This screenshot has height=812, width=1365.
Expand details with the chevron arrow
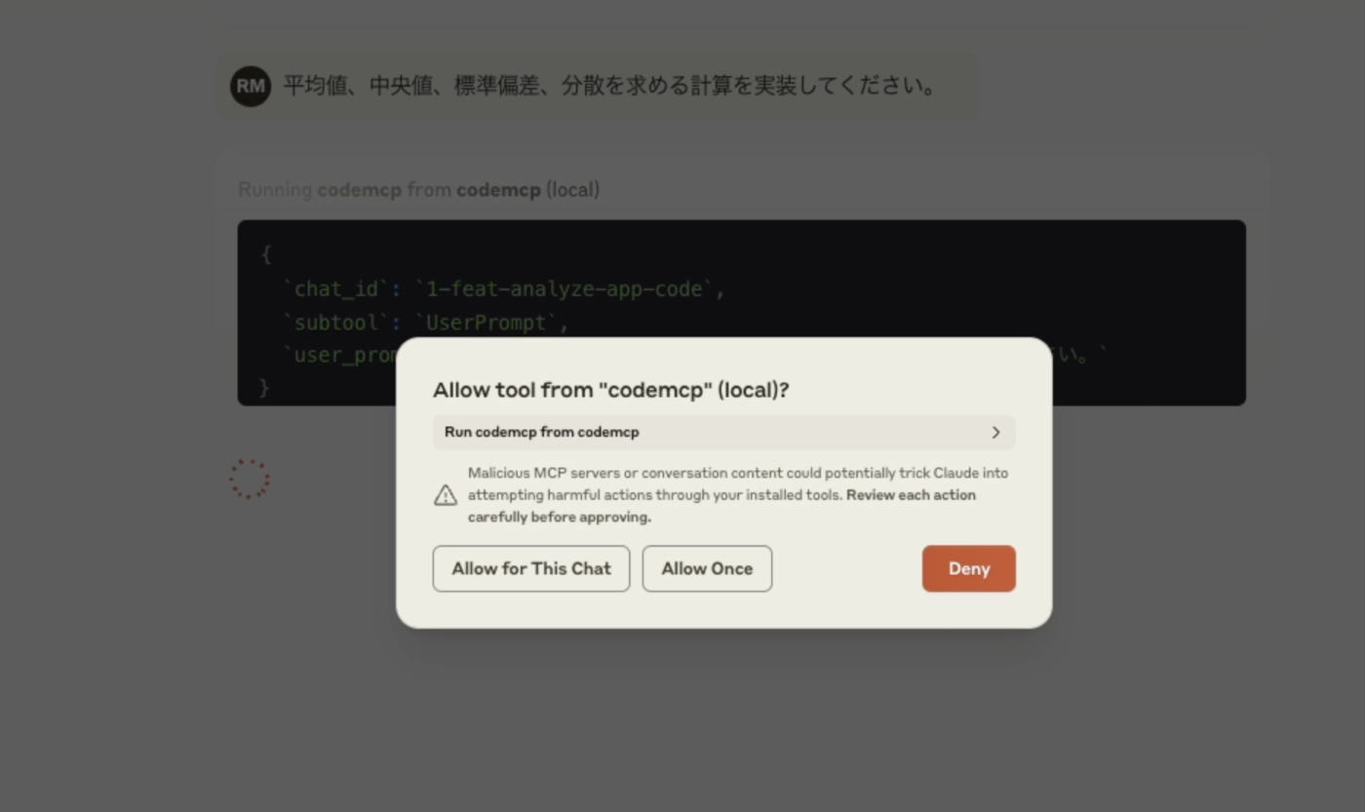[x=995, y=433]
